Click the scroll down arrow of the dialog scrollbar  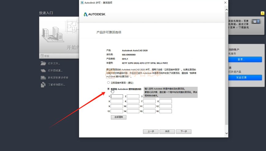227,133
